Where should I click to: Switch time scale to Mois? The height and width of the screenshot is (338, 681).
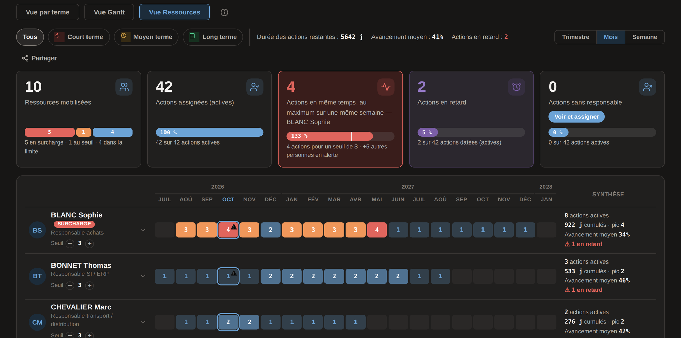611,37
